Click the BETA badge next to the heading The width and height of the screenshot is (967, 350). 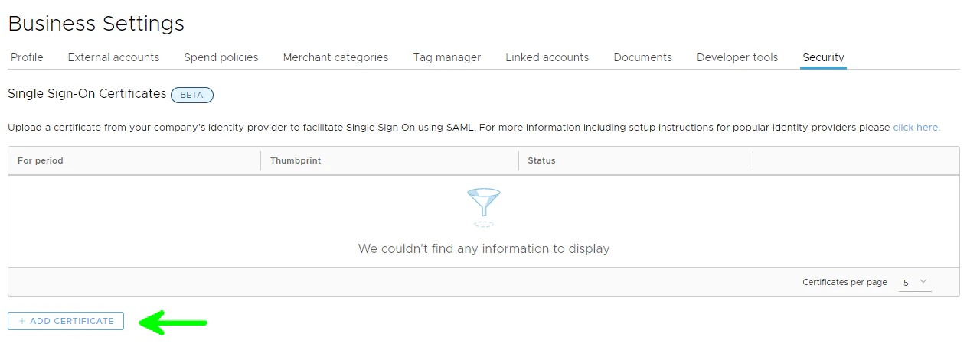tap(191, 95)
